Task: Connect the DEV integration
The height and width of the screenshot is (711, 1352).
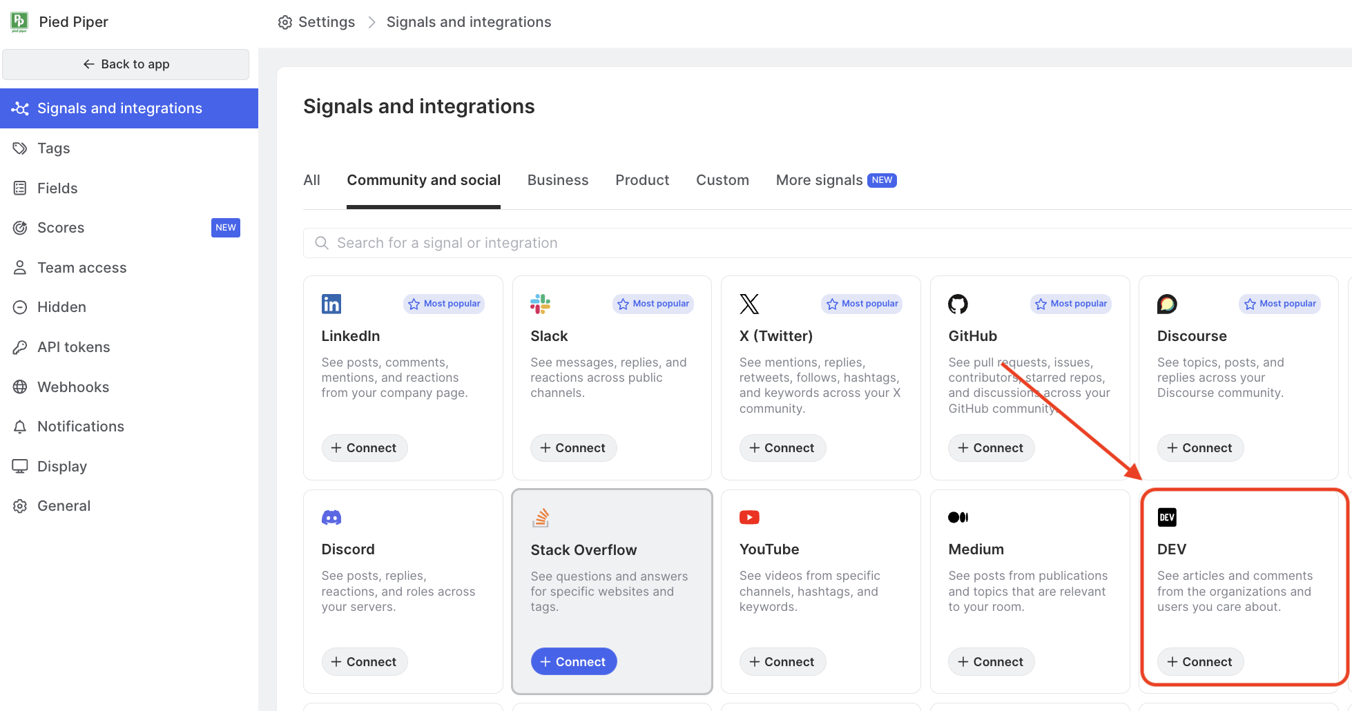Action: 1200,662
